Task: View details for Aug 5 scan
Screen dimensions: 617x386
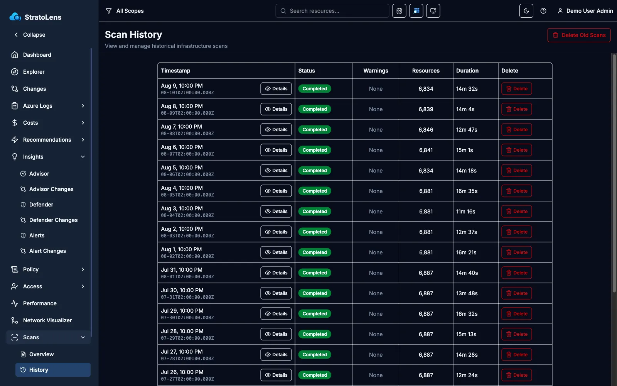Action: point(276,171)
